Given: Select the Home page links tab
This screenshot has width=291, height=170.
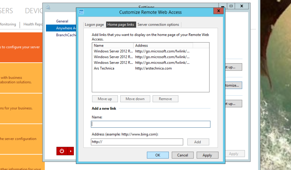Looking at the screenshot, I should coord(121,25).
